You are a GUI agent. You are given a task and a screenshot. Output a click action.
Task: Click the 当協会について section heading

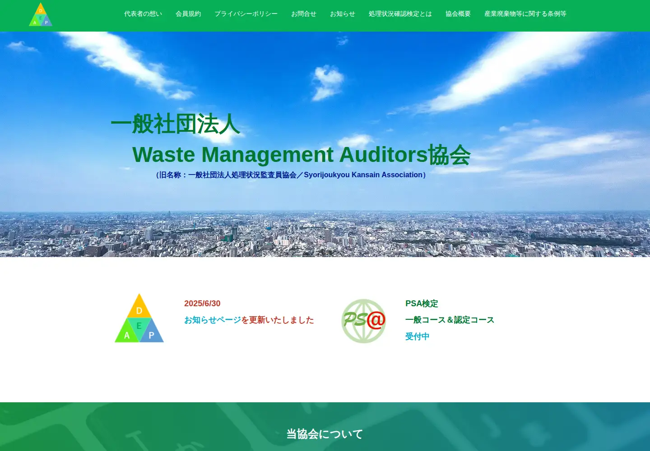coord(325,434)
